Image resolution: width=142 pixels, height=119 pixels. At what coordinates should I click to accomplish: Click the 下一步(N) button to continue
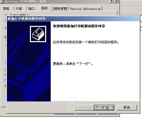[104, 108]
